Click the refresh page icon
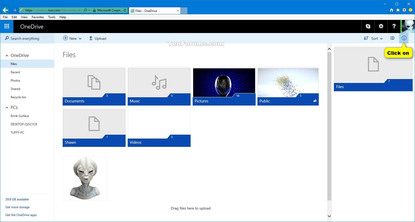 coord(125,10)
